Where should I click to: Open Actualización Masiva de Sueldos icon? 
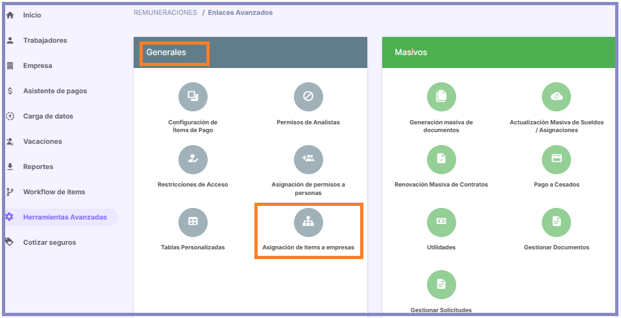(x=557, y=97)
